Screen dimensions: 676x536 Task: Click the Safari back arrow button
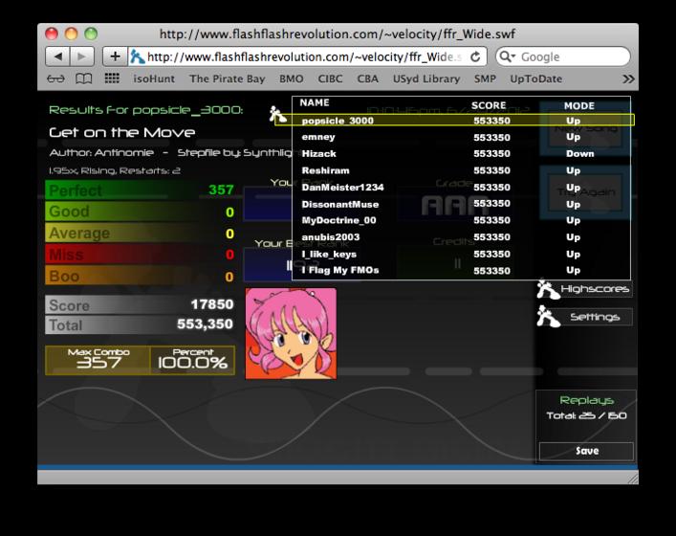point(57,56)
